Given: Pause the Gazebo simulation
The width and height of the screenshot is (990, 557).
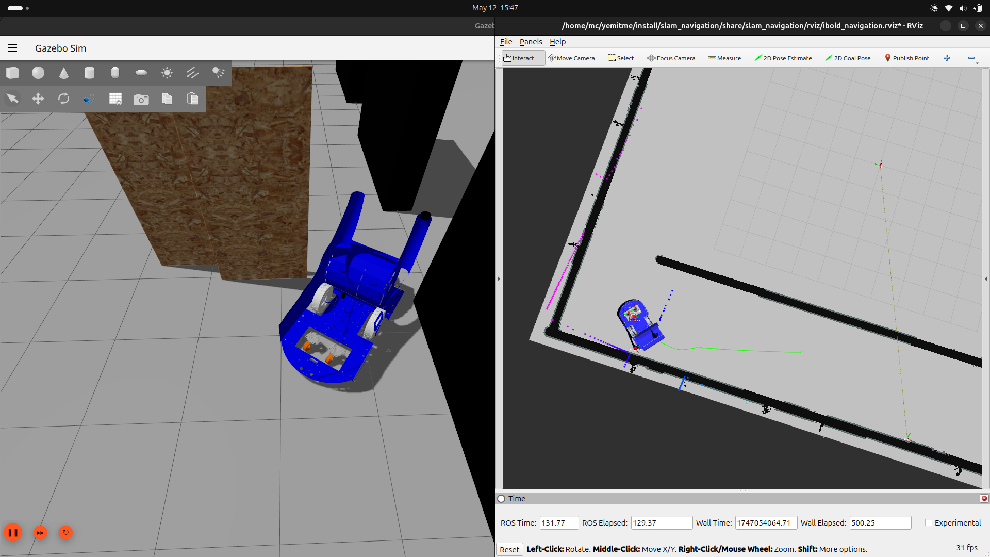Looking at the screenshot, I should click(13, 532).
